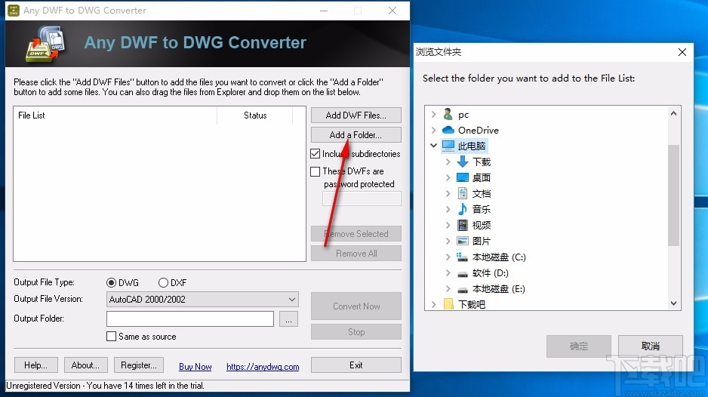Screen dimensions: 708x397
Task: Click the OneDrive cloud icon
Action: [x=448, y=130]
